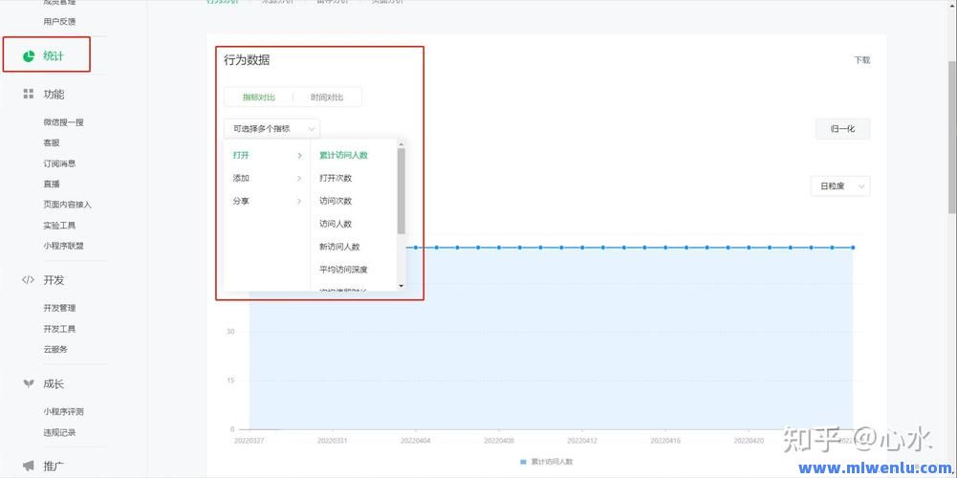Click the 20220331 x-axis label
This screenshot has width=957, height=478.
[x=333, y=440]
